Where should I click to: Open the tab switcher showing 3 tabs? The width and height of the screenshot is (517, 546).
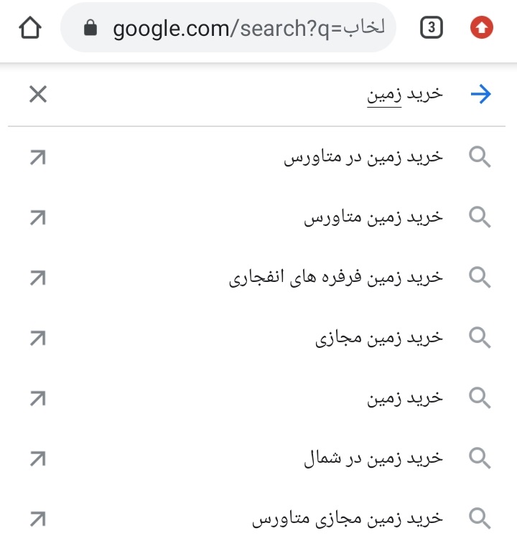coord(432,27)
